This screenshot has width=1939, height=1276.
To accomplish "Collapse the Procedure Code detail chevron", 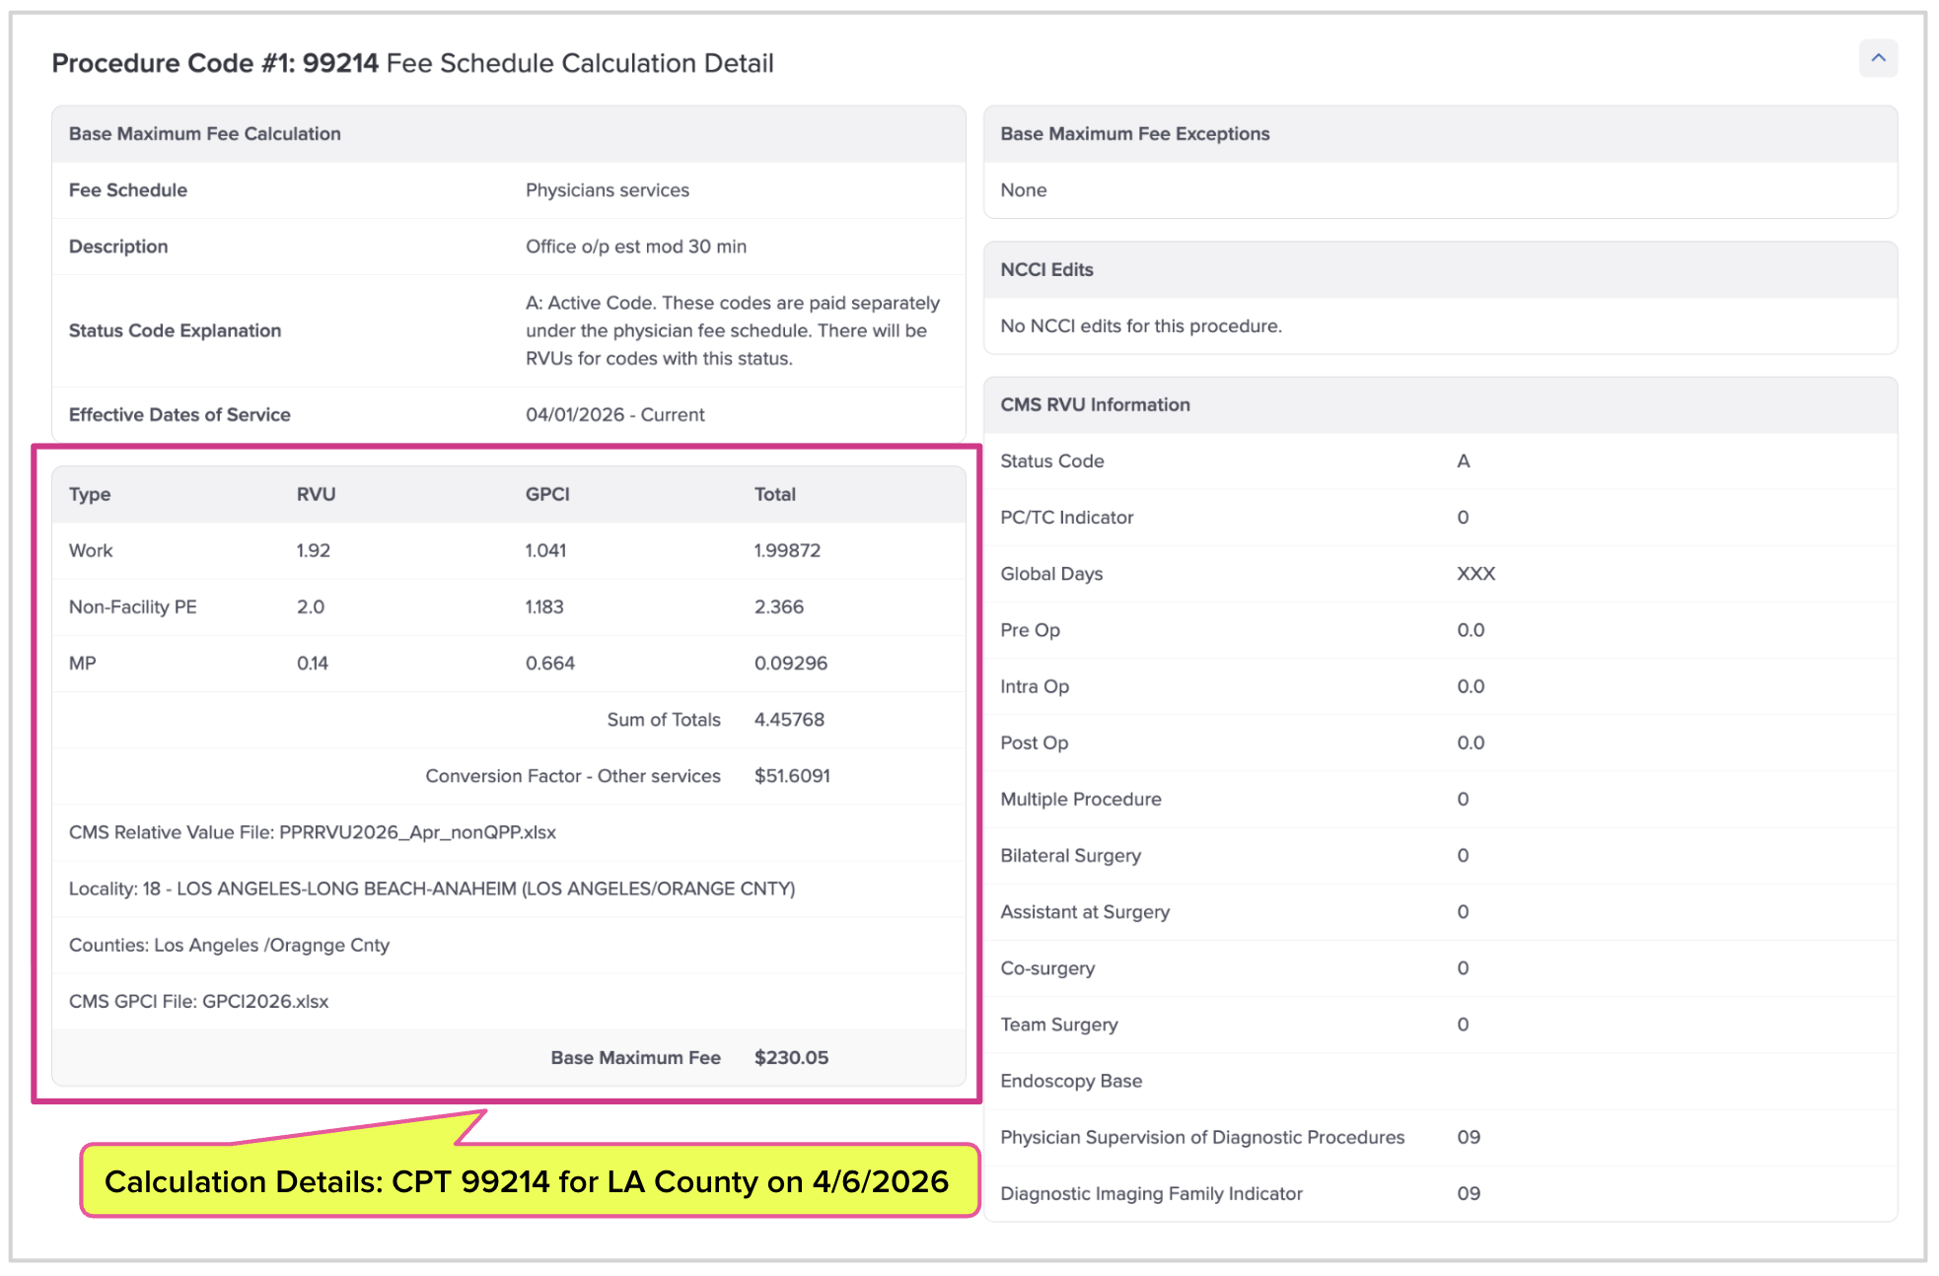I will 1878,58.
